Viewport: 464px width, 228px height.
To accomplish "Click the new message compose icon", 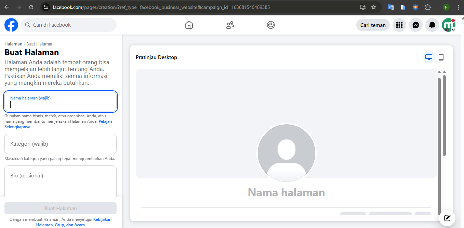I will 447,218.
